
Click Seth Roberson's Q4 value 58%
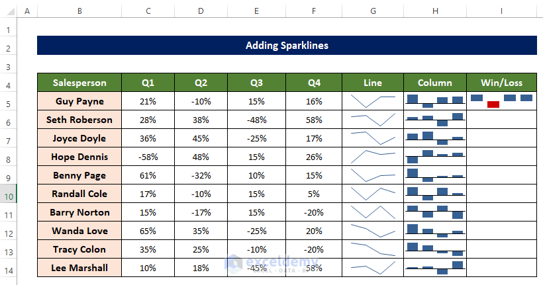click(x=314, y=120)
